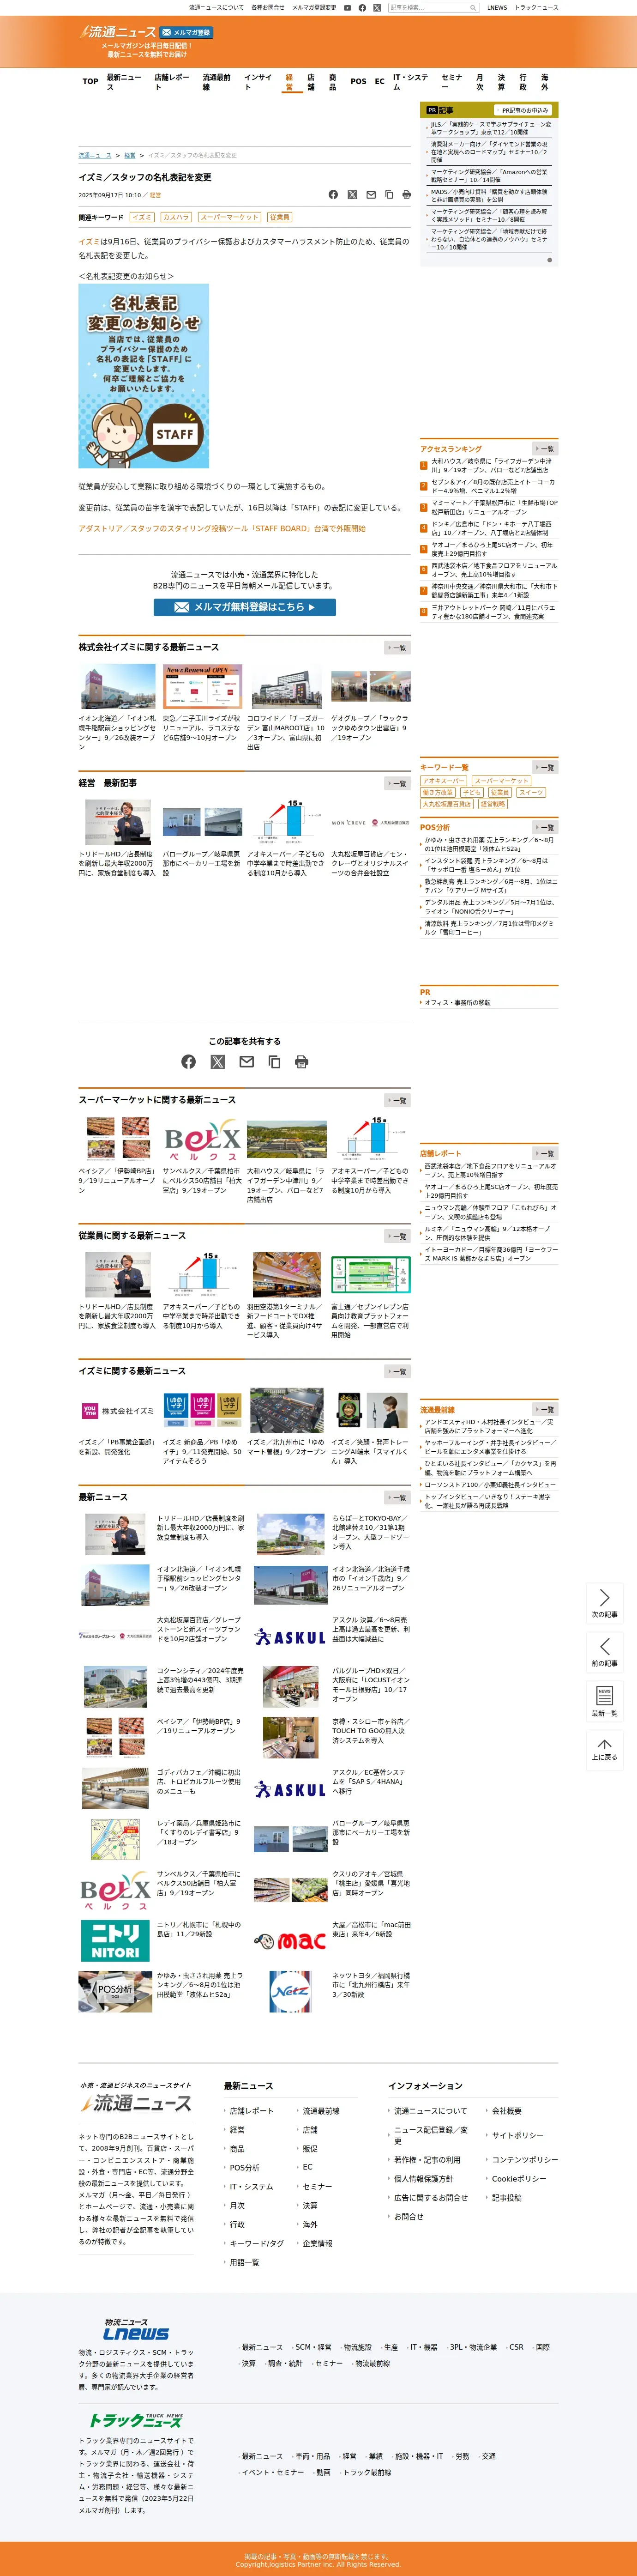This screenshot has width=637, height=2576.
Task: Click the 流通ニュース breadcrumb link
Action: (95, 156)
